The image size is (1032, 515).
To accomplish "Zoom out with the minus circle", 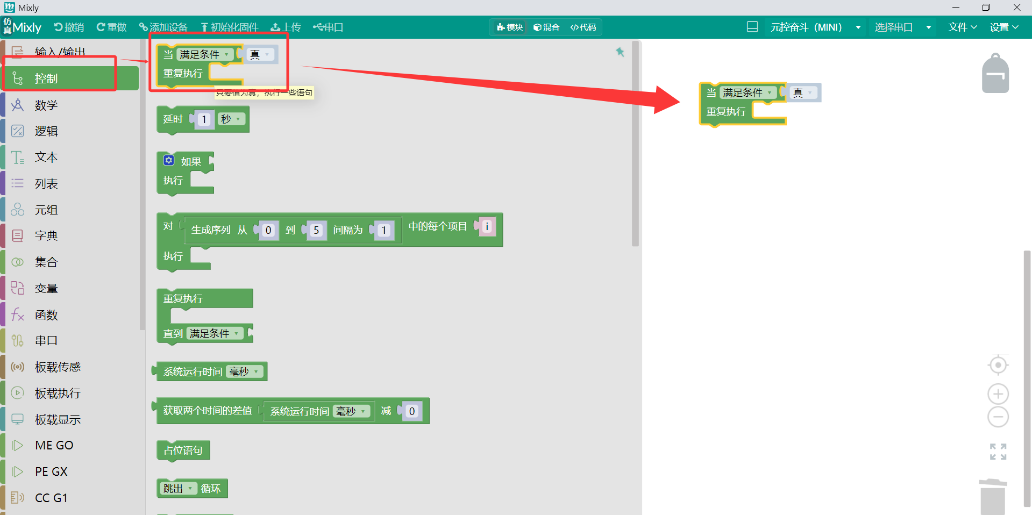I will [x=998, y=417].
